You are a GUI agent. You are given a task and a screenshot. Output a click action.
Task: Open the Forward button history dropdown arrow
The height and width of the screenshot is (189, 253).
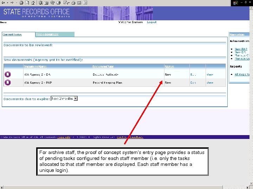(x=17, y=3)
